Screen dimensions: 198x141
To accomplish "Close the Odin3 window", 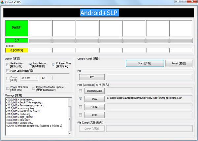I will click(x=192, y=1).
